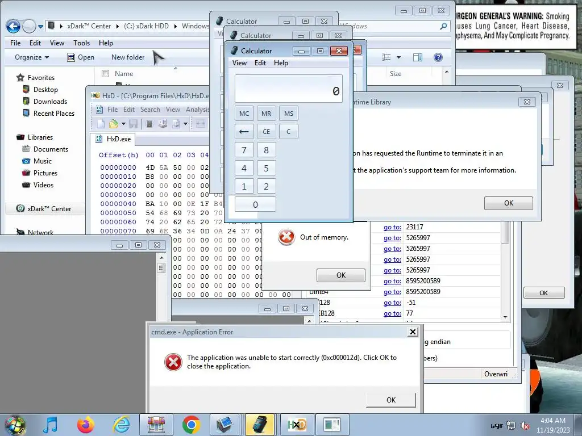Click the HxD Save floppy disk icon
The image size is (582, 436).
[x=134, y=124]
